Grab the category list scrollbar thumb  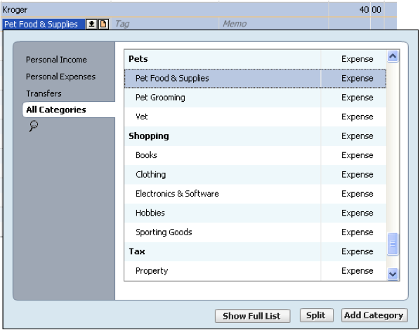coord(393,244)
